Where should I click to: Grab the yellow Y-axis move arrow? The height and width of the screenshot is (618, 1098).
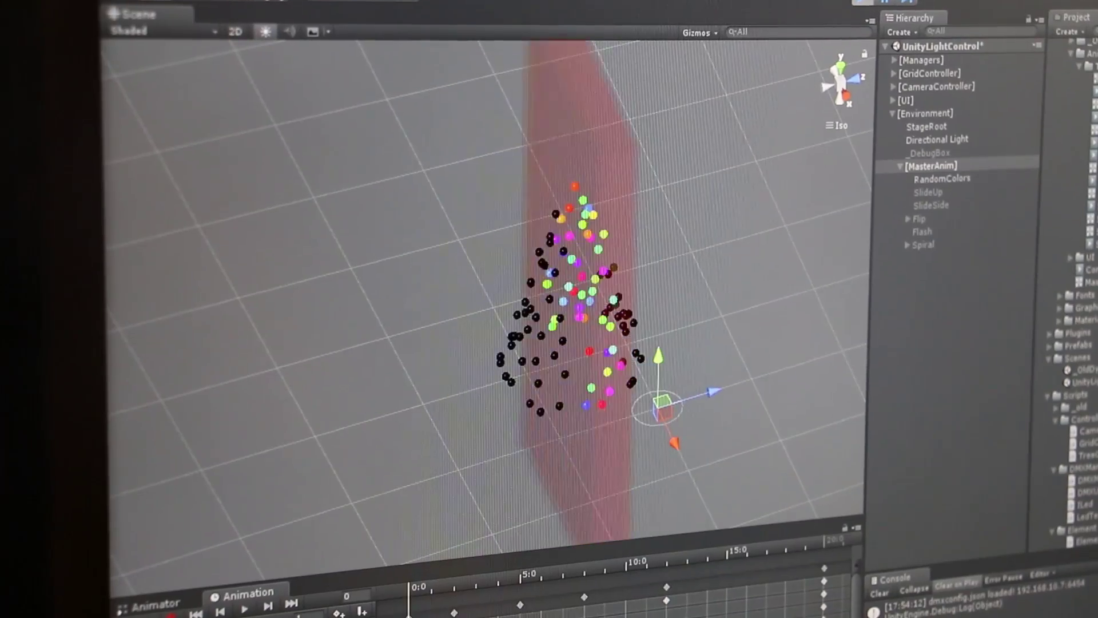coord(658,355)
